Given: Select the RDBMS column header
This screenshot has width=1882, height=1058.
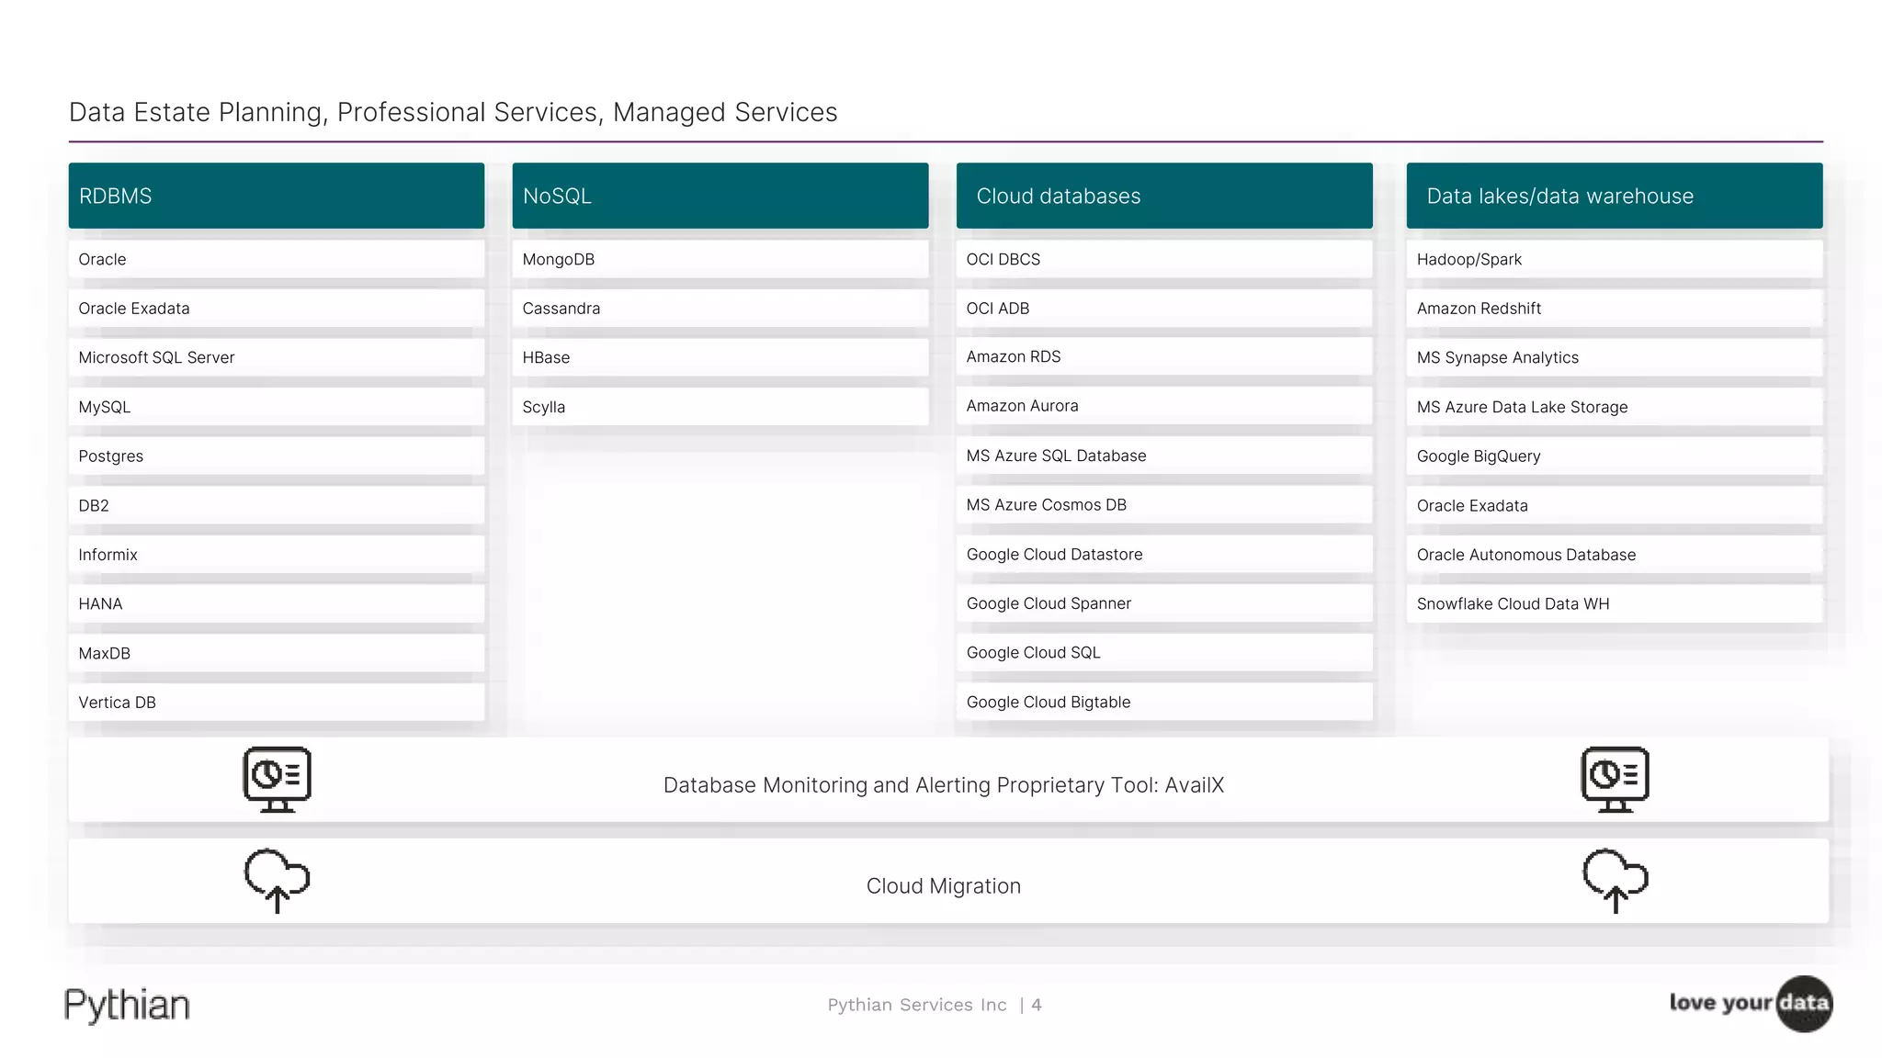Looking at the screenshot, I should click(276, 196).
